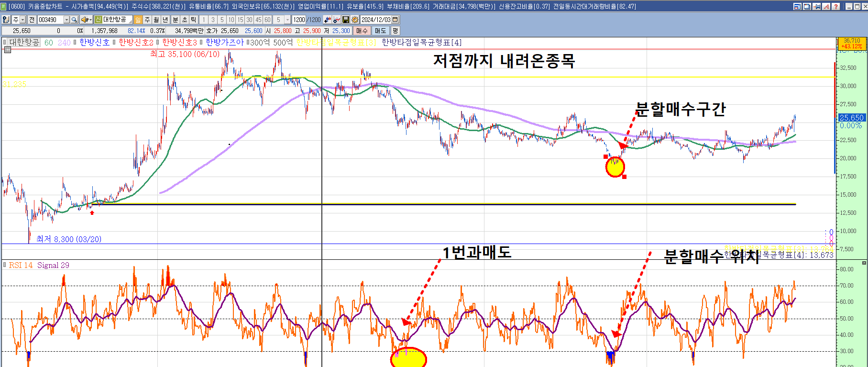Click the interval input showing 5
This screenshot has width=868, height=367.
pyautogui.click(x=278, y=20)
